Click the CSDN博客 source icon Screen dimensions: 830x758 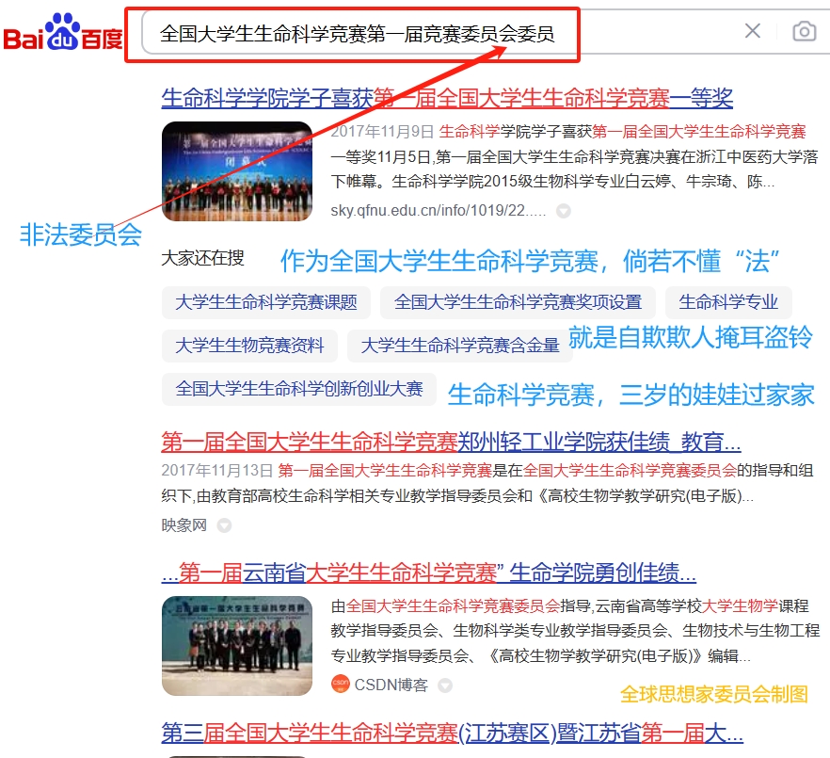pyautogui.click(x=341, y=684)
